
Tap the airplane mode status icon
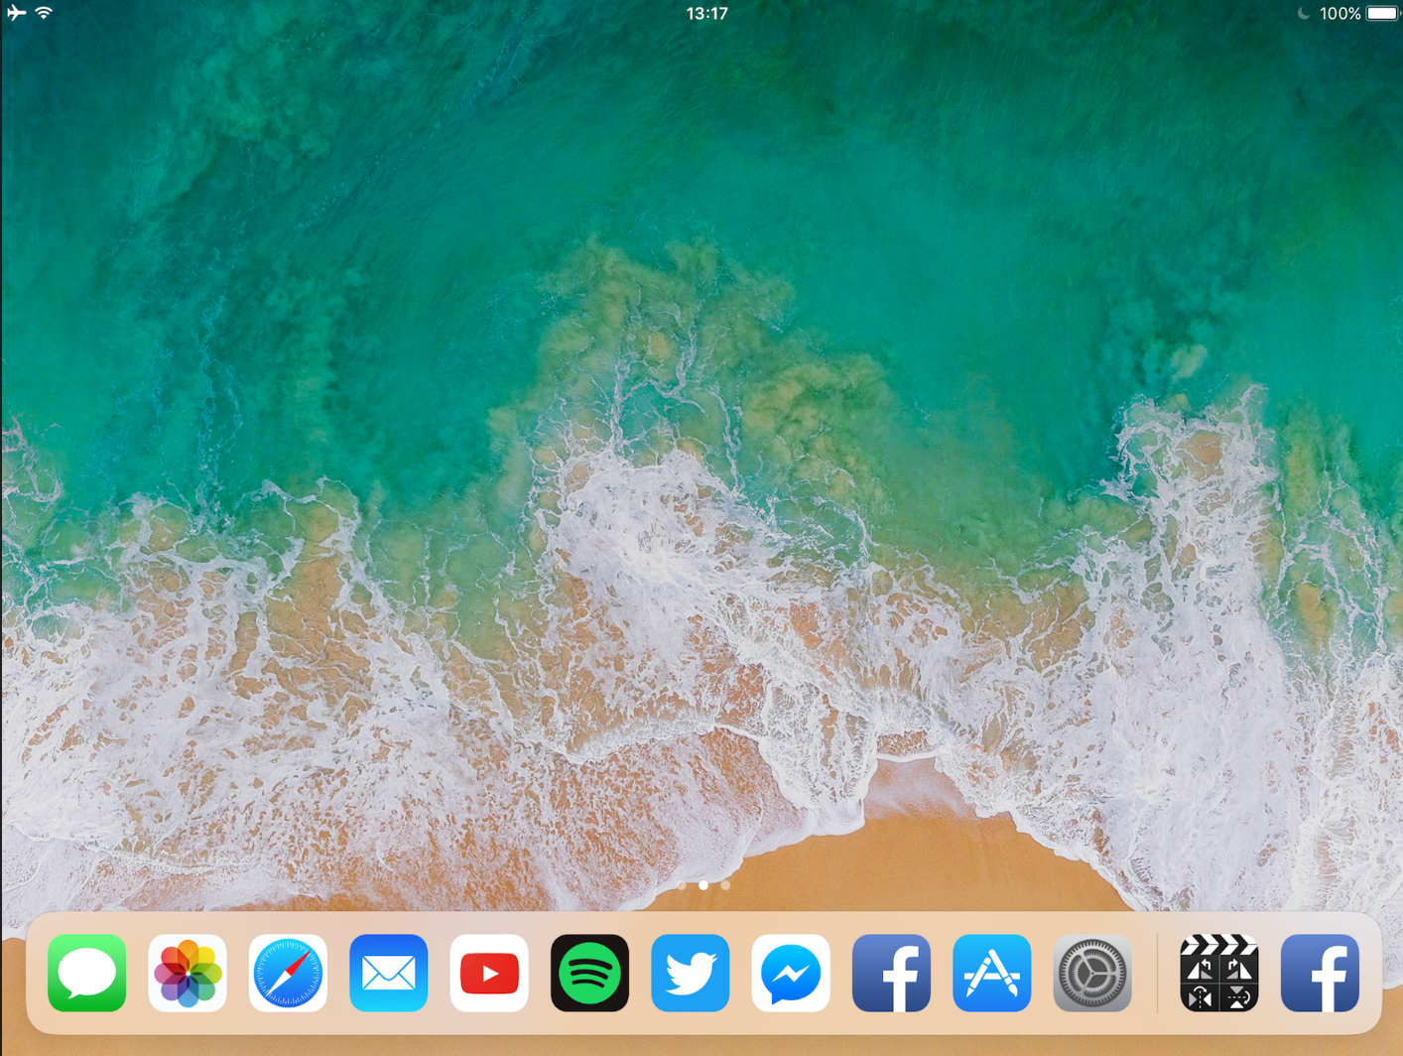point(16,13)
